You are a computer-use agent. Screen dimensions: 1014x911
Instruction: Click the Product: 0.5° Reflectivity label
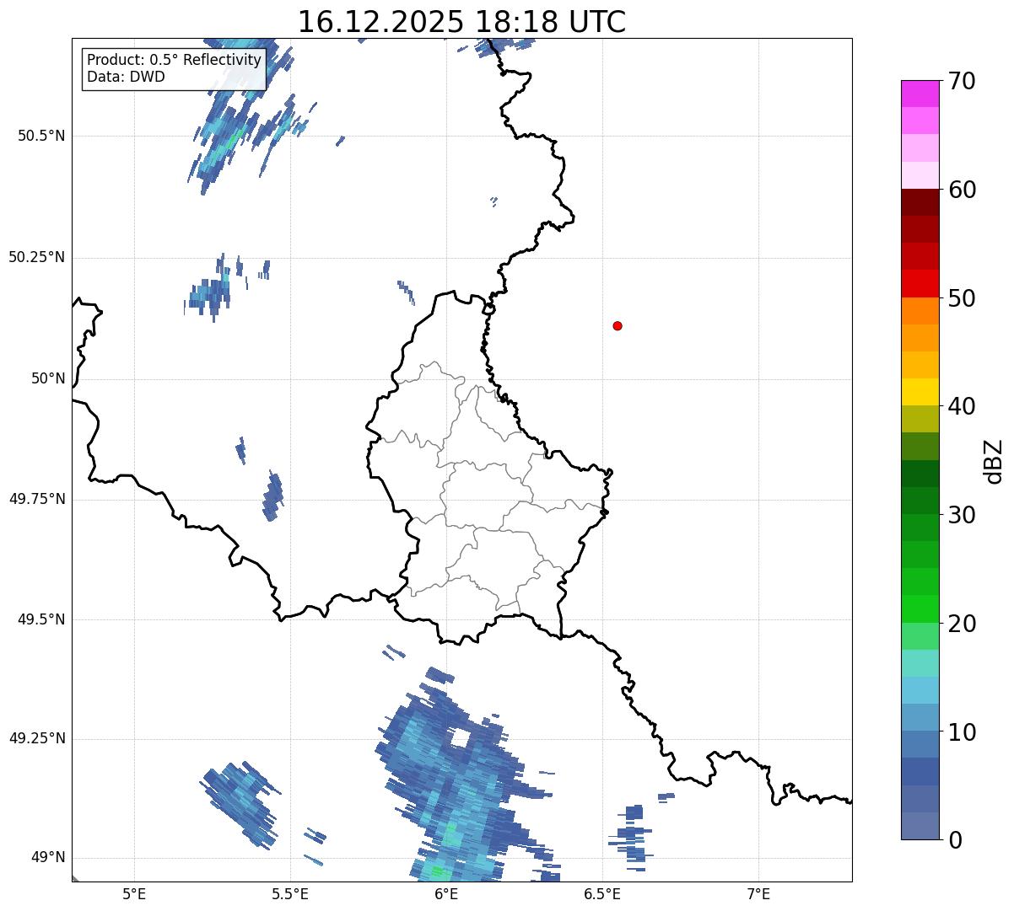175,60
